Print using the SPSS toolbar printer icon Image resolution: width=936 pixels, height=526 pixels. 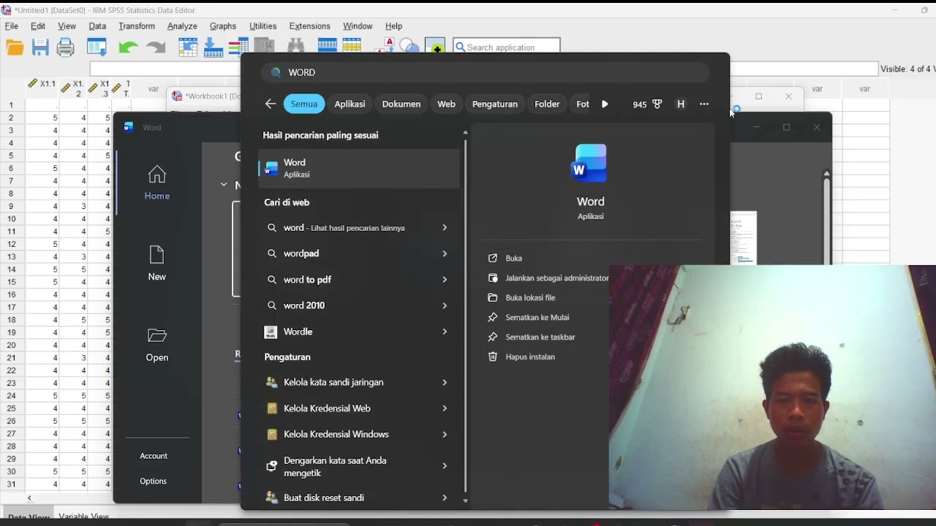[x=66, y=47]
